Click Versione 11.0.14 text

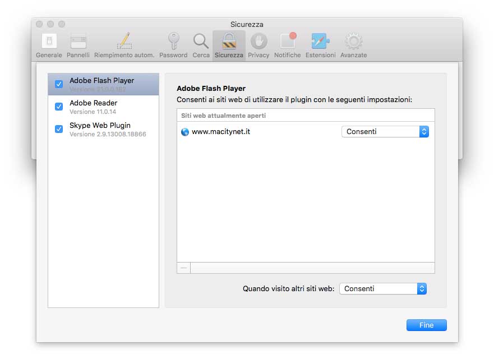coord(93,112)
